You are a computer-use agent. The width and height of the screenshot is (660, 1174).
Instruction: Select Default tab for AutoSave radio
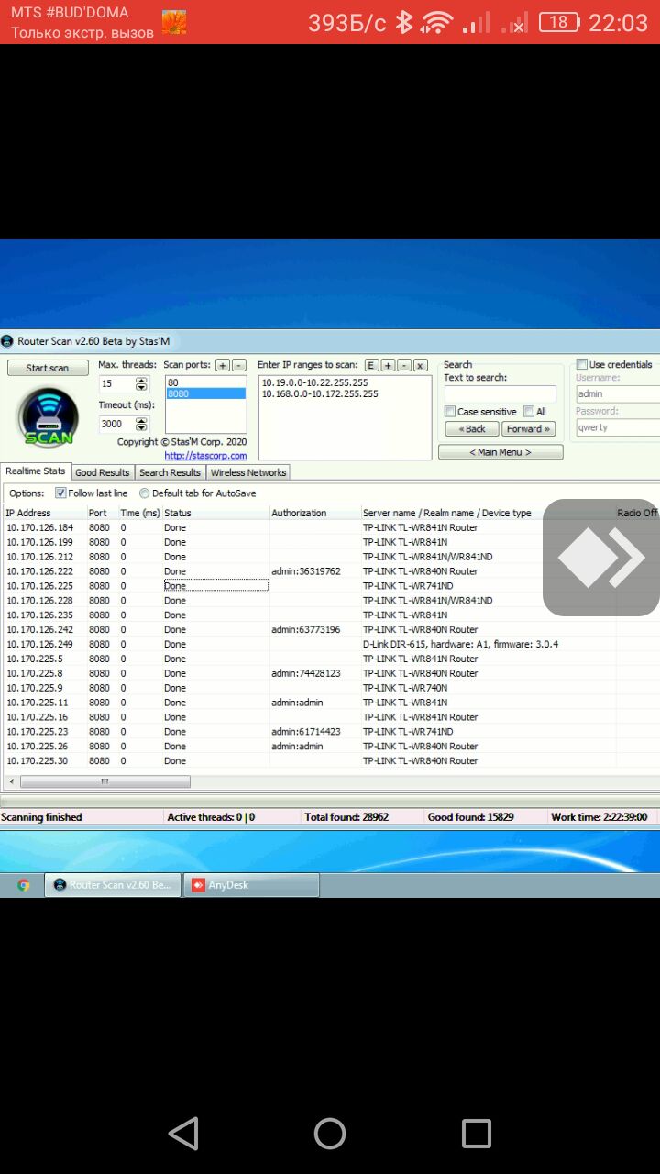tap(144, 493)
